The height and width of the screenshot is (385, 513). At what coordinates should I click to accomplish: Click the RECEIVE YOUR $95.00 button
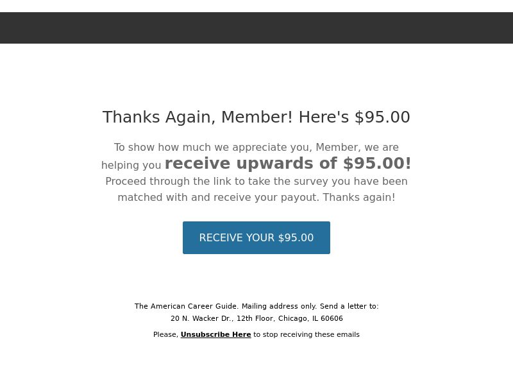pos(256,237)
